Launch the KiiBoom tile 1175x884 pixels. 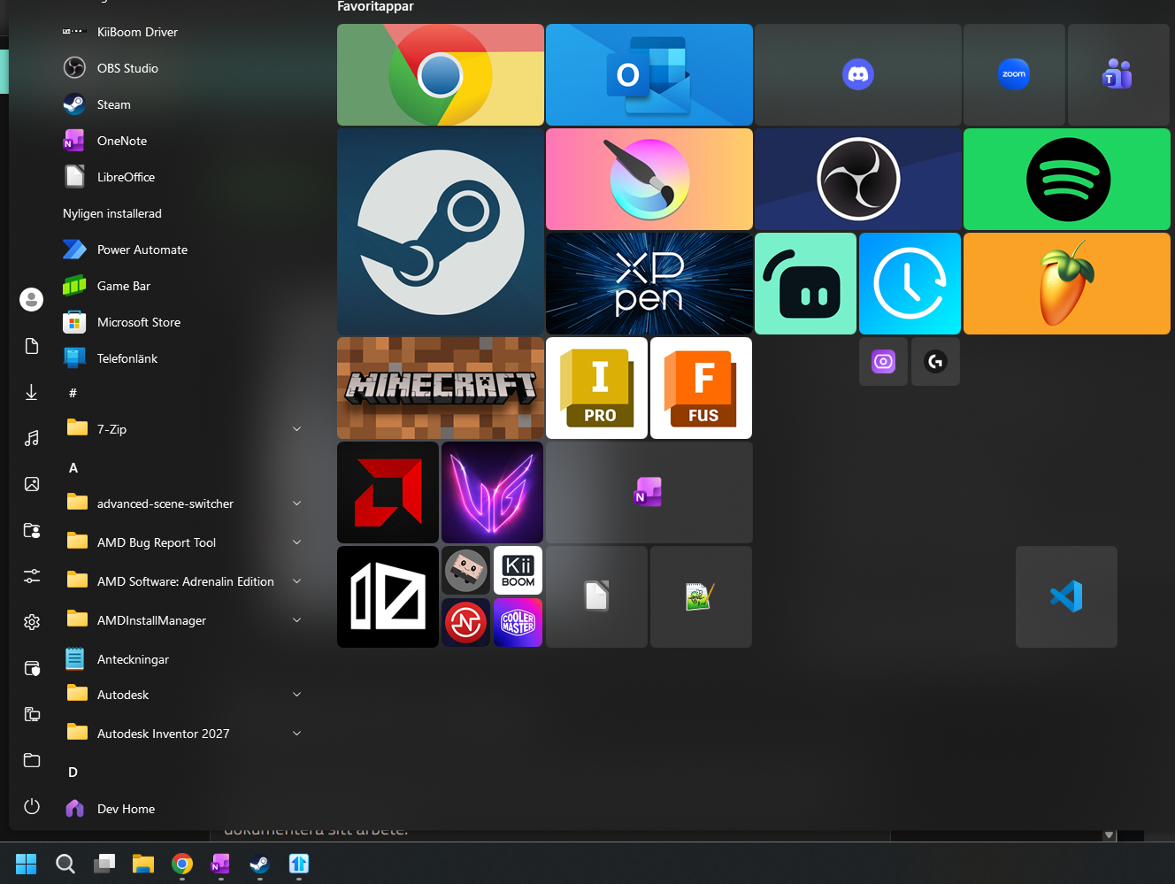point(518,570)
